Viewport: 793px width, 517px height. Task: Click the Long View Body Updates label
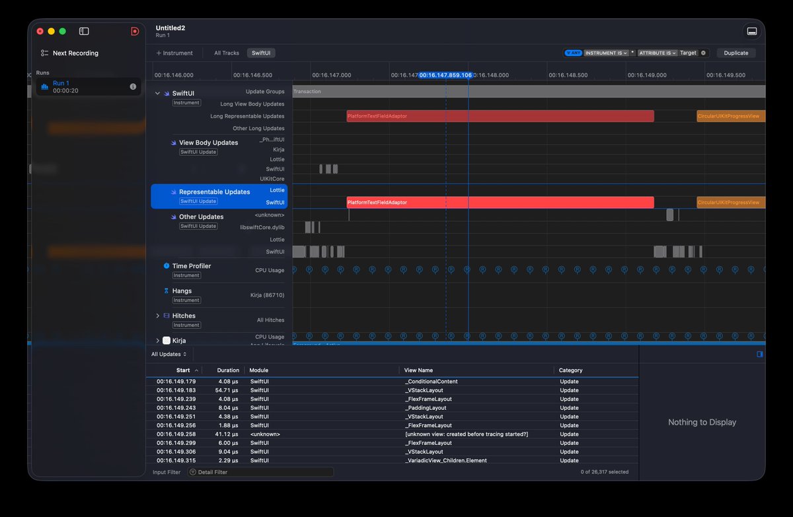click(x=252, y=104)
